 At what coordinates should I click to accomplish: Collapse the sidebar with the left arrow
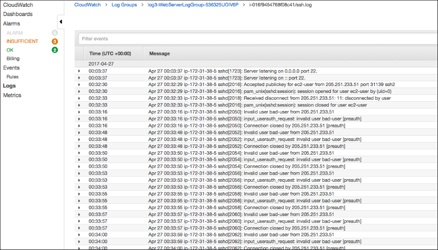pos(61,22)
